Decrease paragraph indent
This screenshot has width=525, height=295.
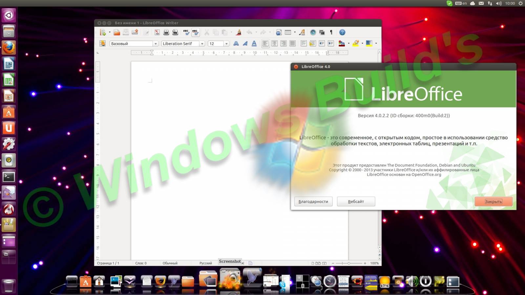322,44
